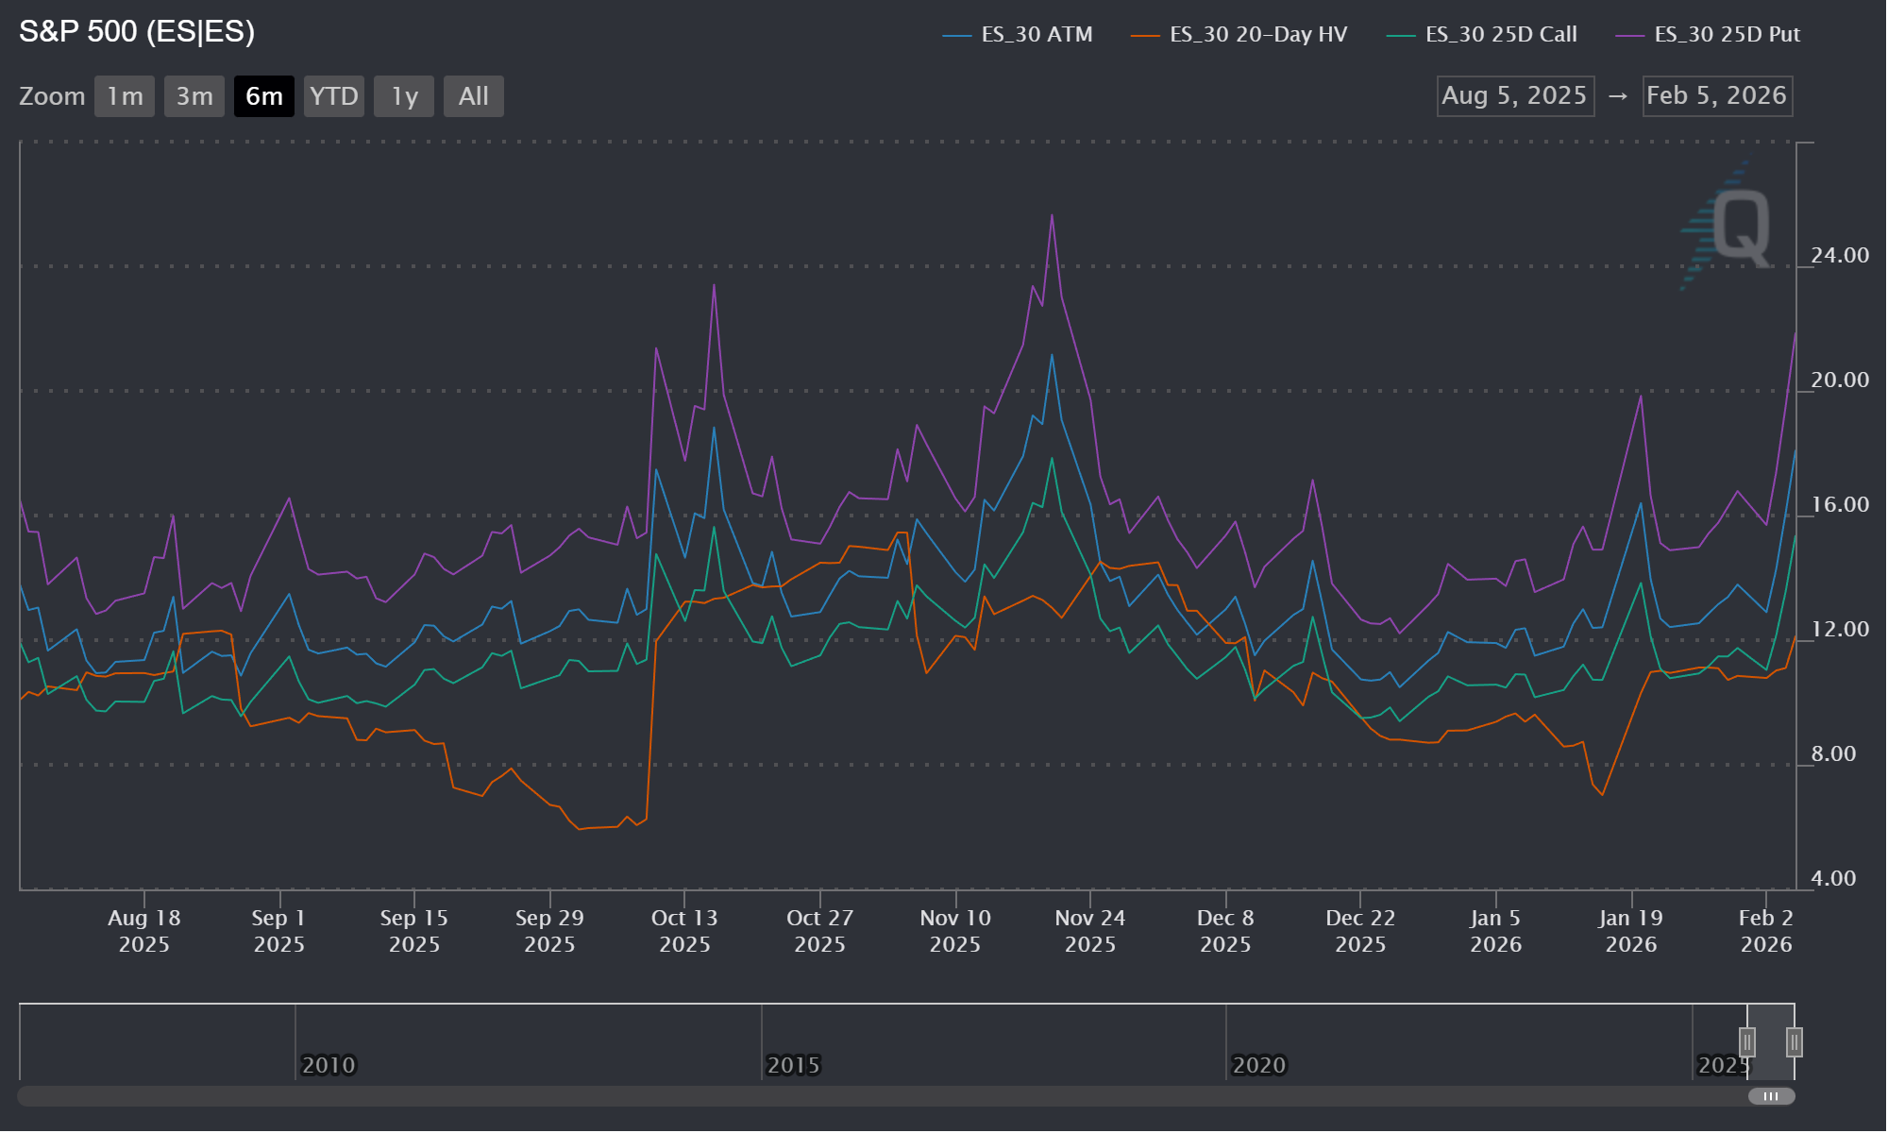Click the S&P 500 (ES|ES) chart title
1888x1133 pixels.
click(x=137, y=32)
